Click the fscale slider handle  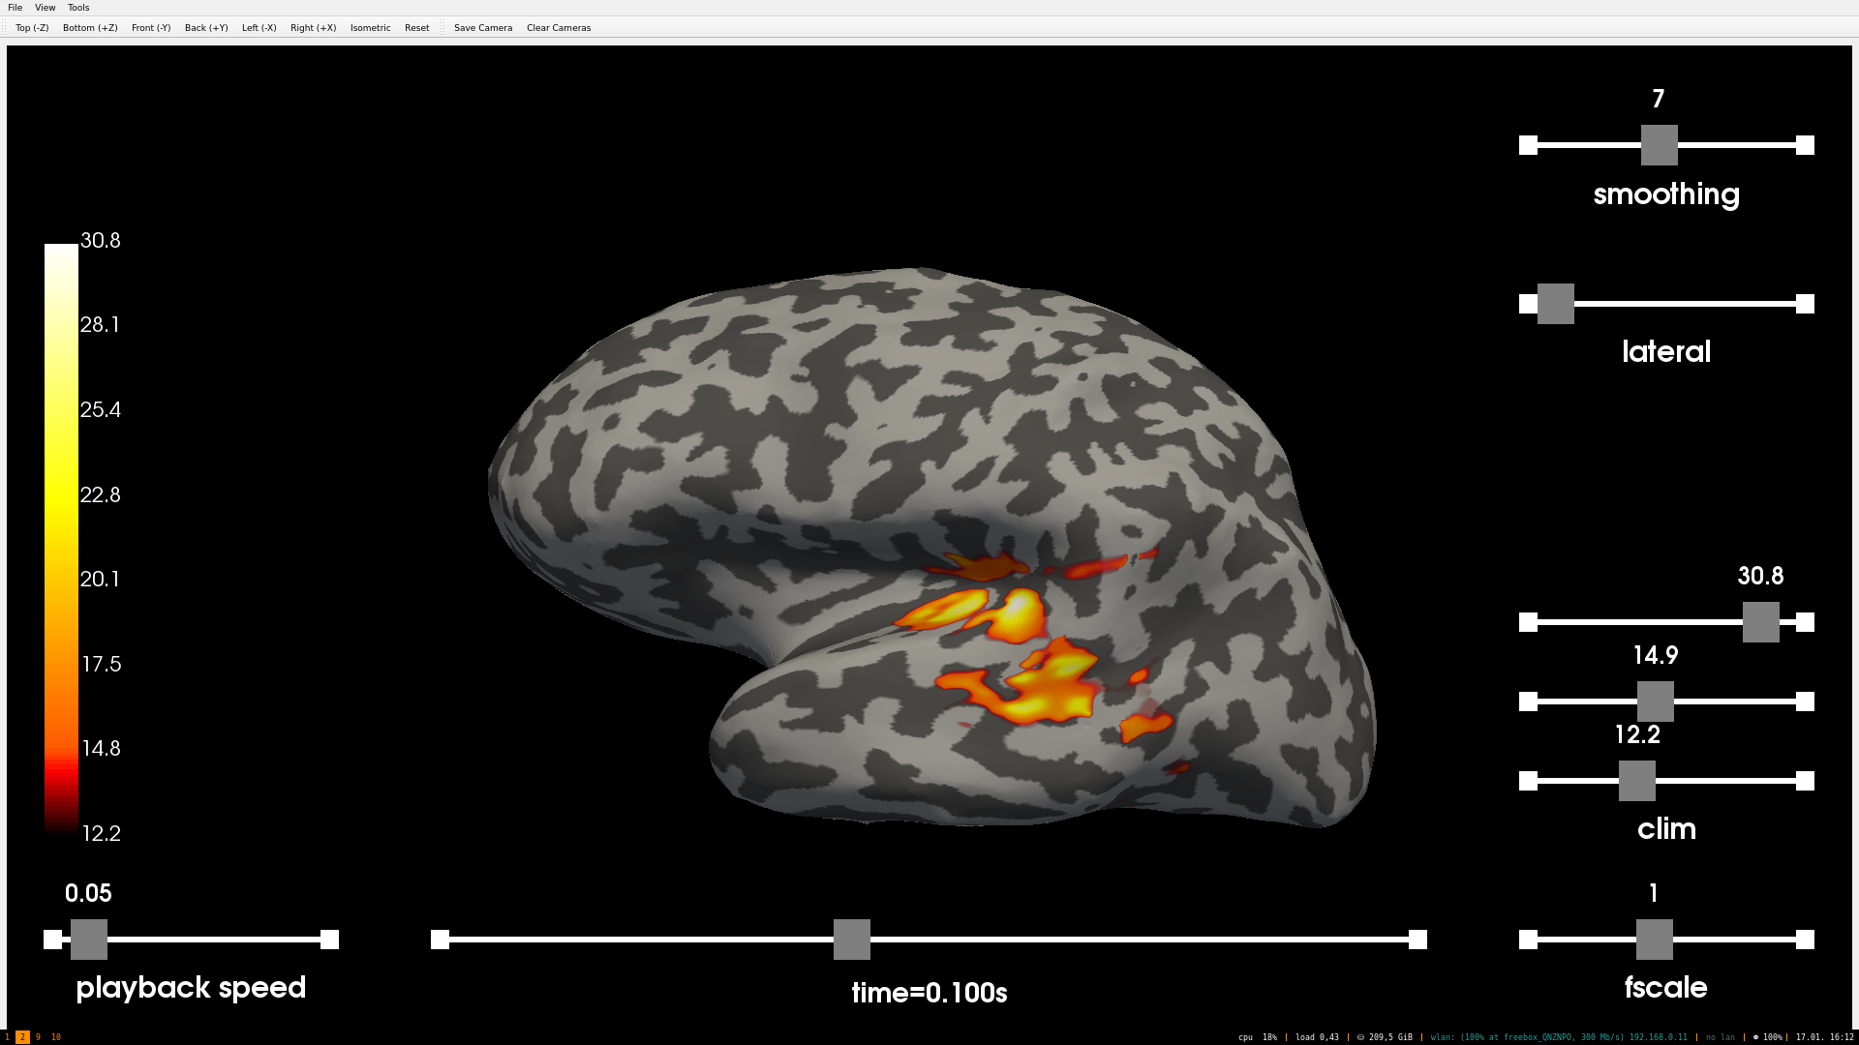pos(1654,940)
